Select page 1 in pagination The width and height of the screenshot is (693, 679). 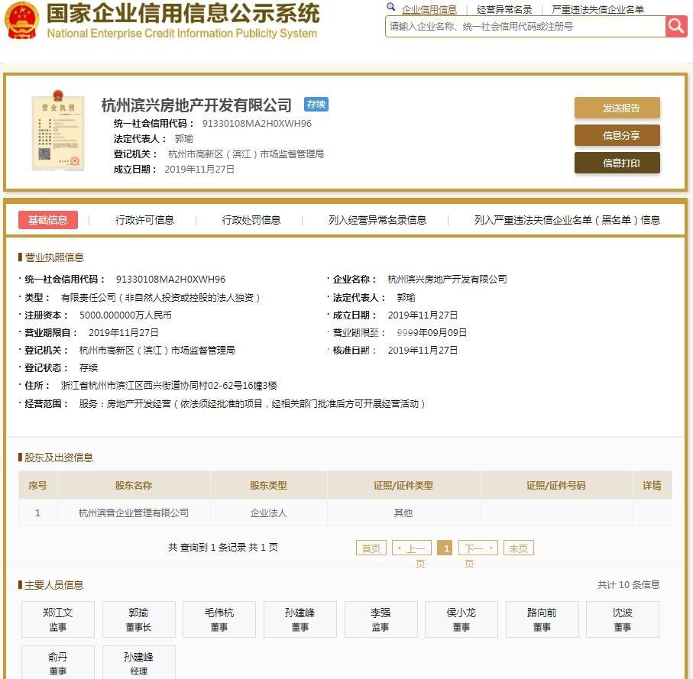click(445, 548)
